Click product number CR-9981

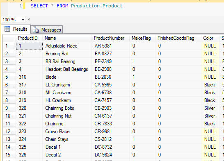110,132
